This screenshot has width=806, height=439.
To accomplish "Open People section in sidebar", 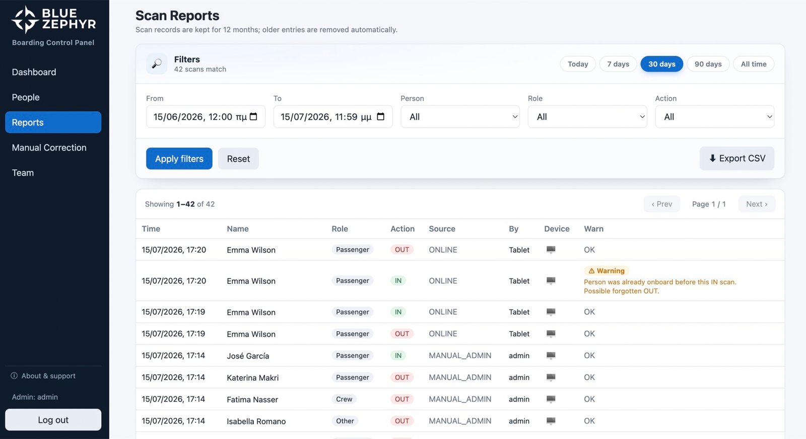I will click(53, 97).
